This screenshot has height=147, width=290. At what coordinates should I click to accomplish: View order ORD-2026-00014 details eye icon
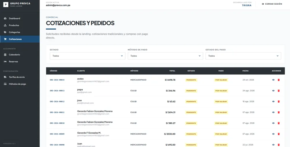[x=273, y=80]
